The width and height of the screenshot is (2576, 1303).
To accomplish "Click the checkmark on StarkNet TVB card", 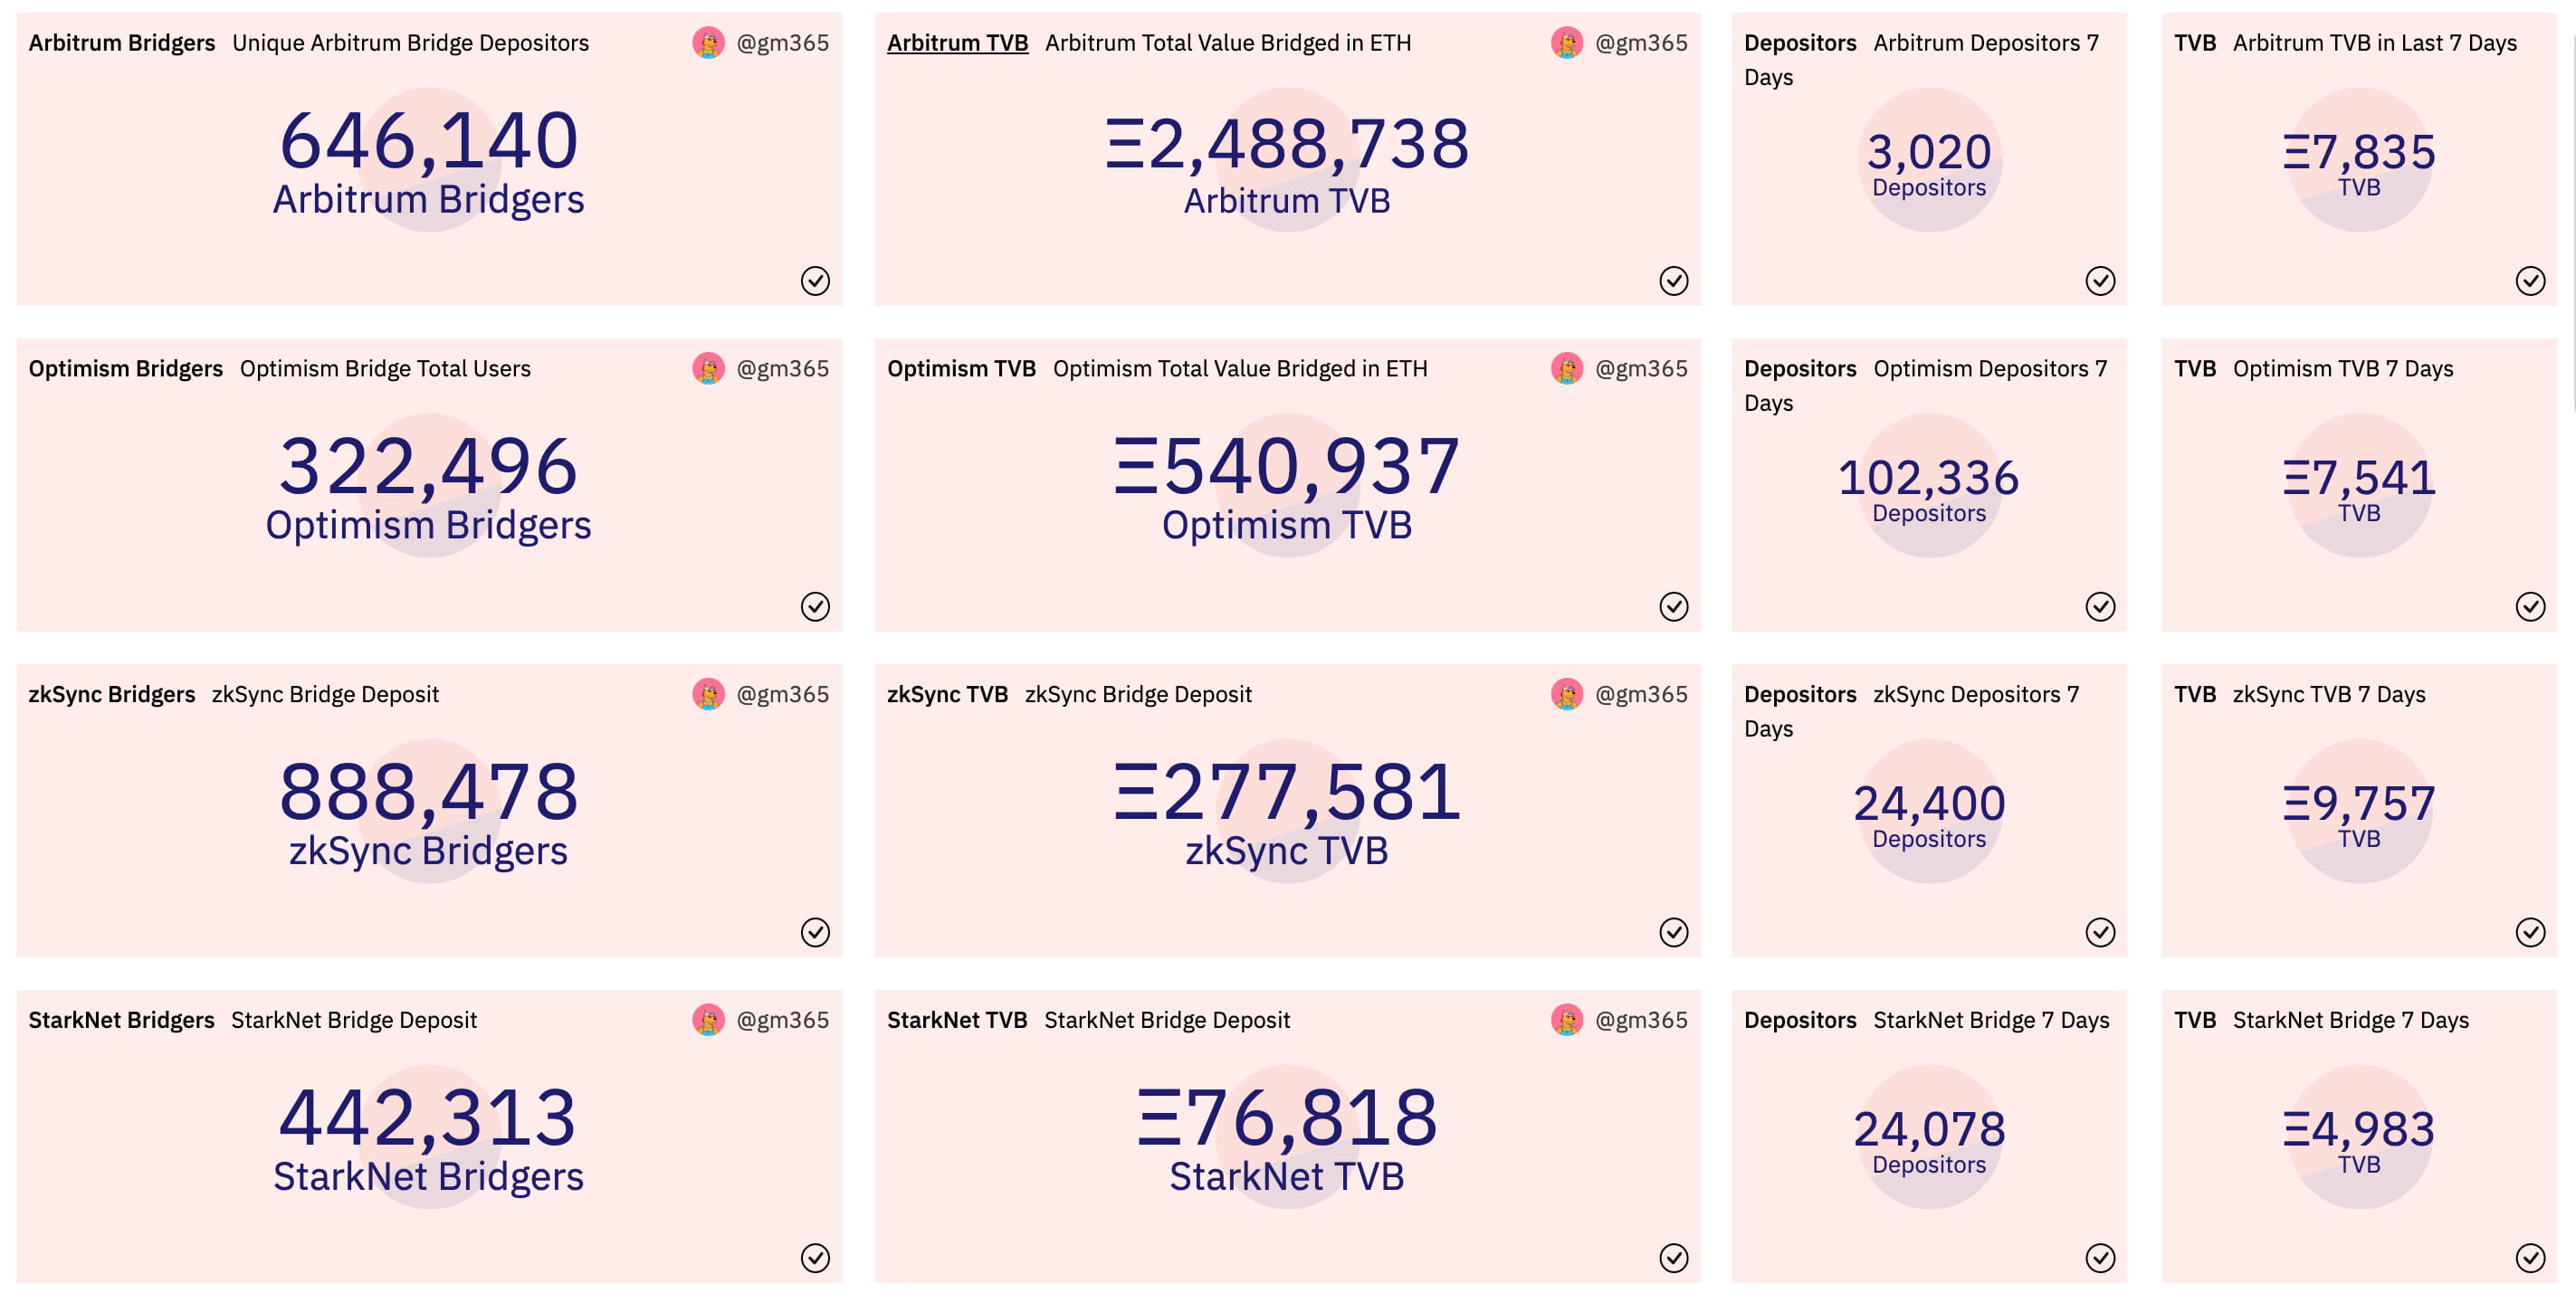I will tap(1673, 1257).
